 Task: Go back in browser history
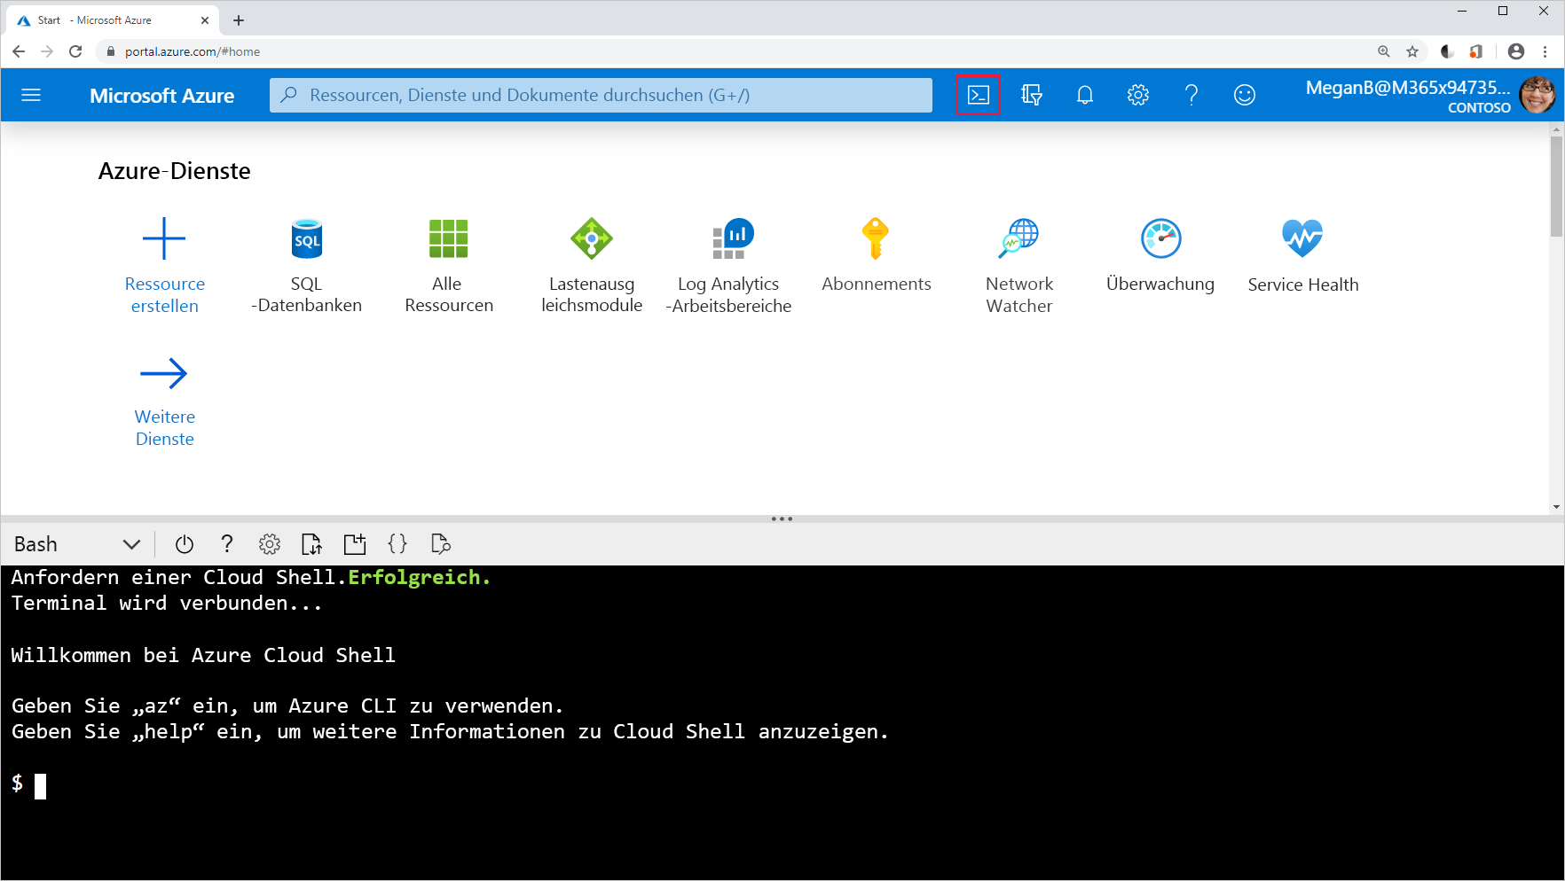pos(19,51)
